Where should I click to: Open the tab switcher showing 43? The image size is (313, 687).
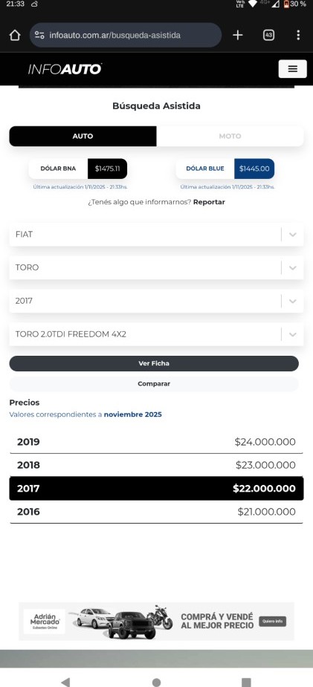pos(268,35)
